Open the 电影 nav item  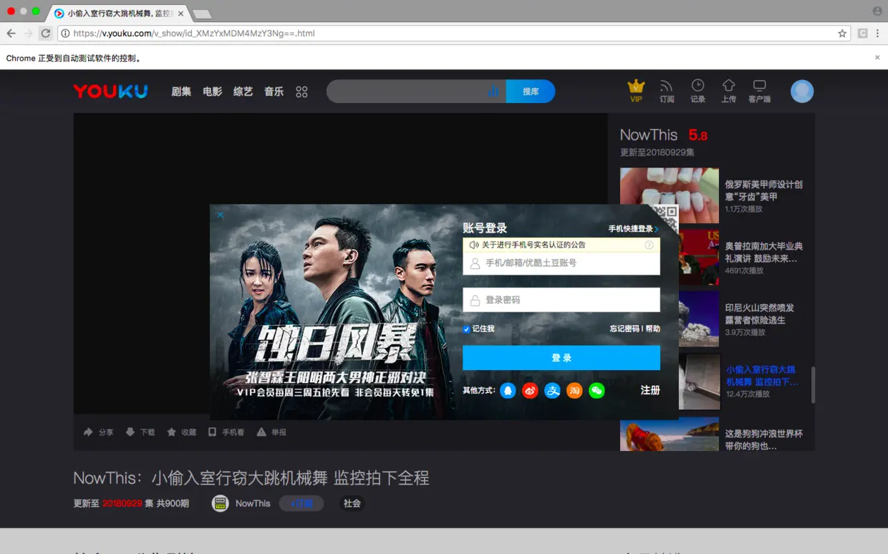(212, 92)
